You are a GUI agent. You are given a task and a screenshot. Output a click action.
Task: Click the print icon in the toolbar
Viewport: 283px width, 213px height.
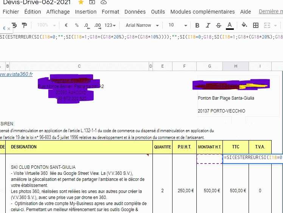(14, 25)
